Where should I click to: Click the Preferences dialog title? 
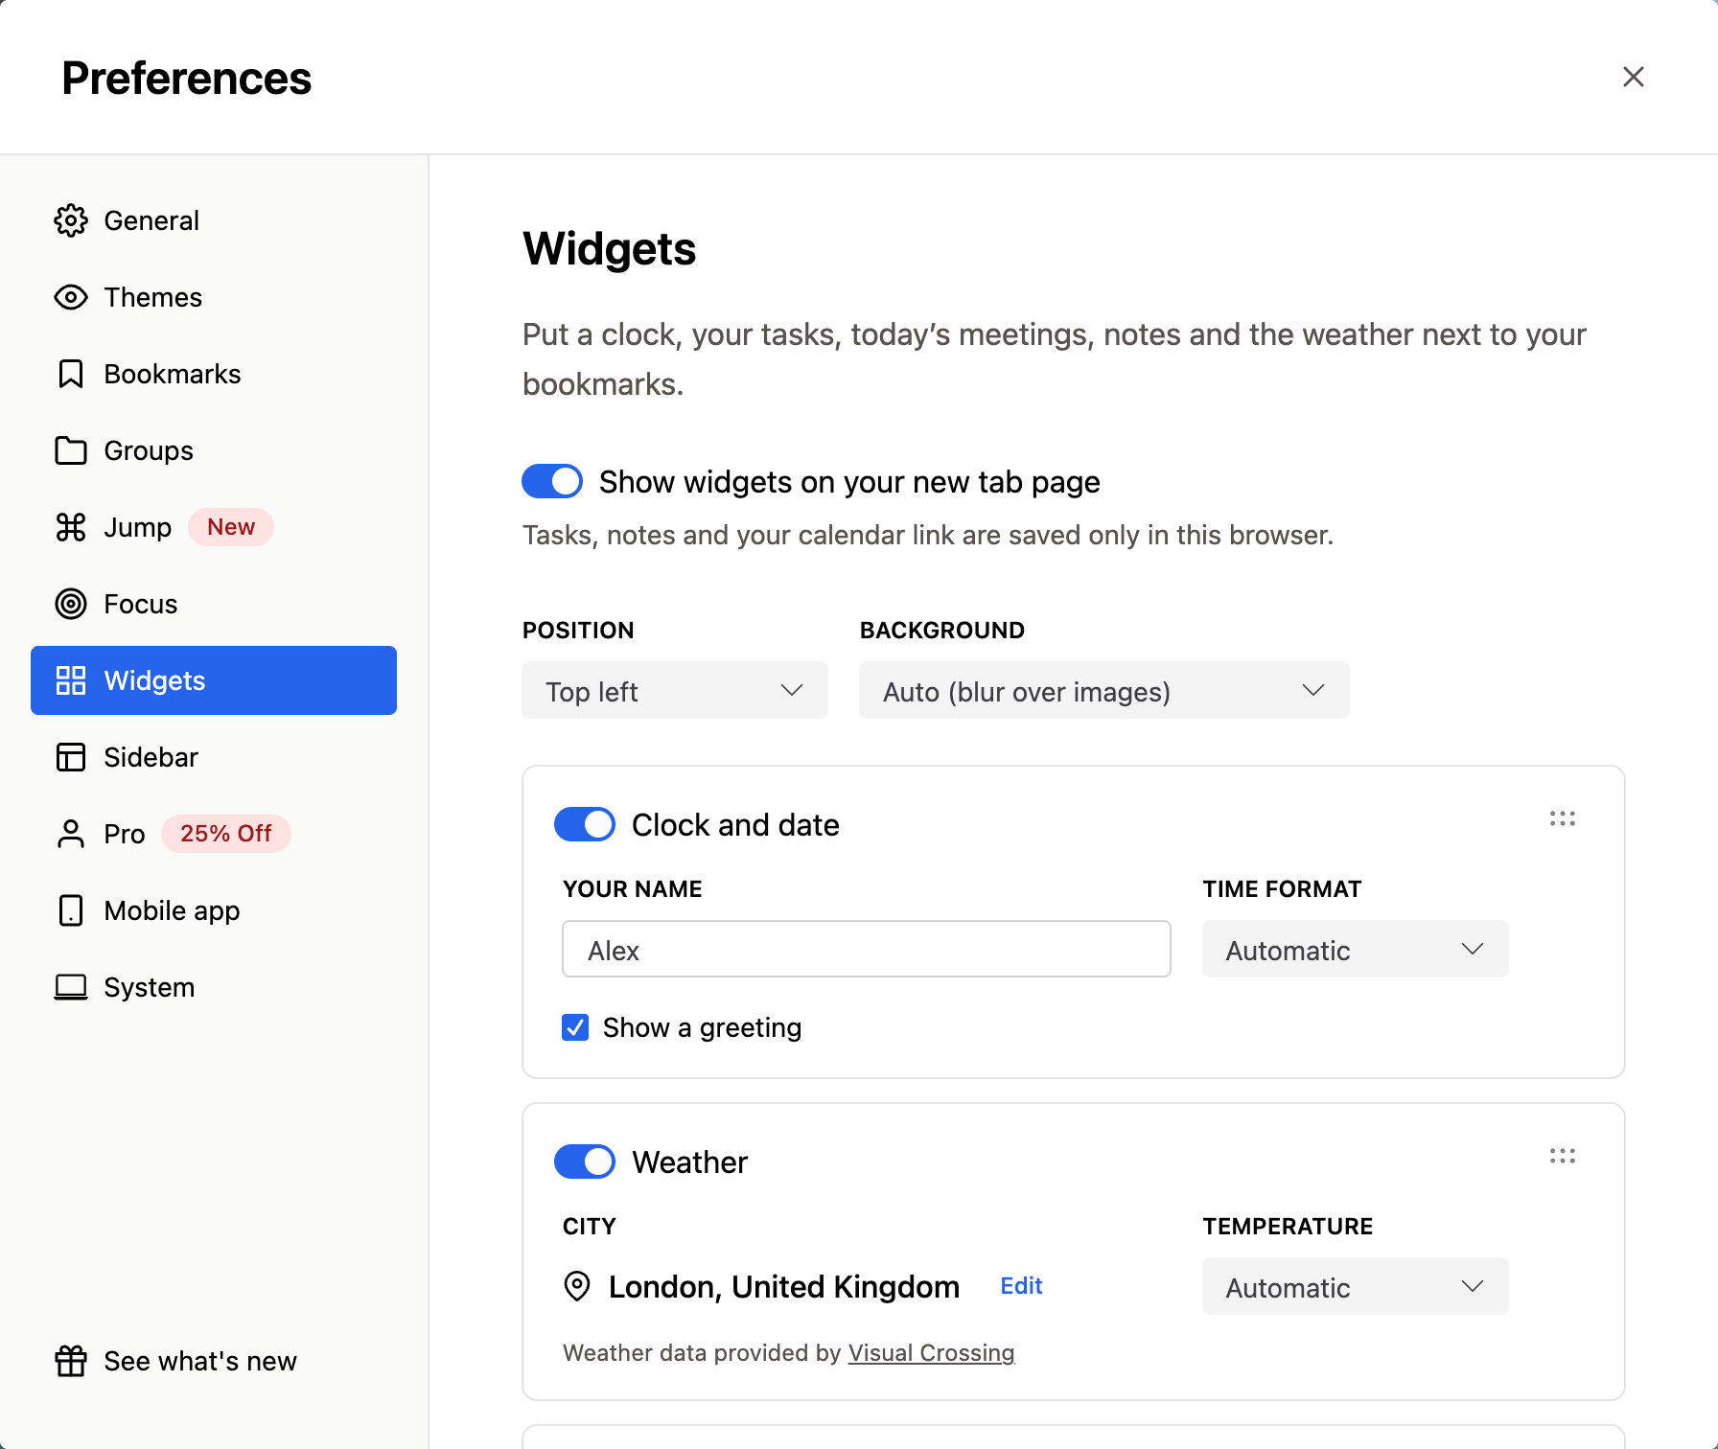tap(187, 78)
